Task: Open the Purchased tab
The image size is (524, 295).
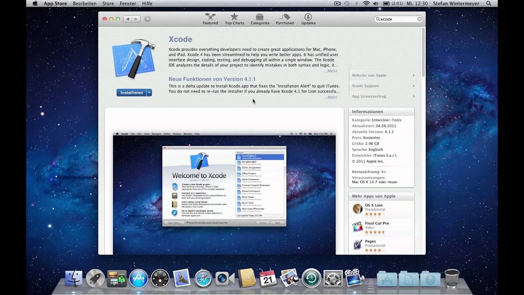Action: click(x=285, y=19)
